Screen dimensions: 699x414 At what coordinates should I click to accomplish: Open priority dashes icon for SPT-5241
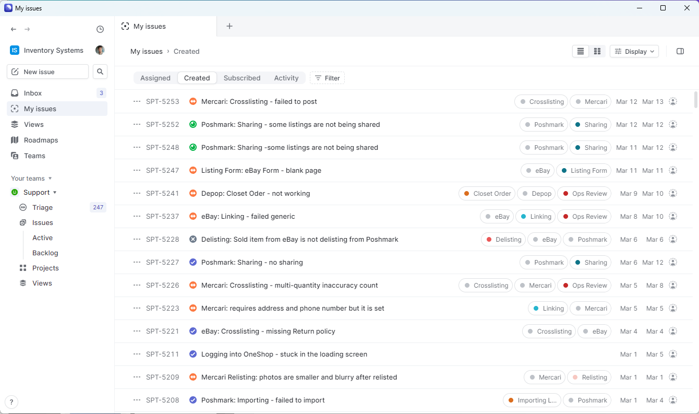[137, 194]
